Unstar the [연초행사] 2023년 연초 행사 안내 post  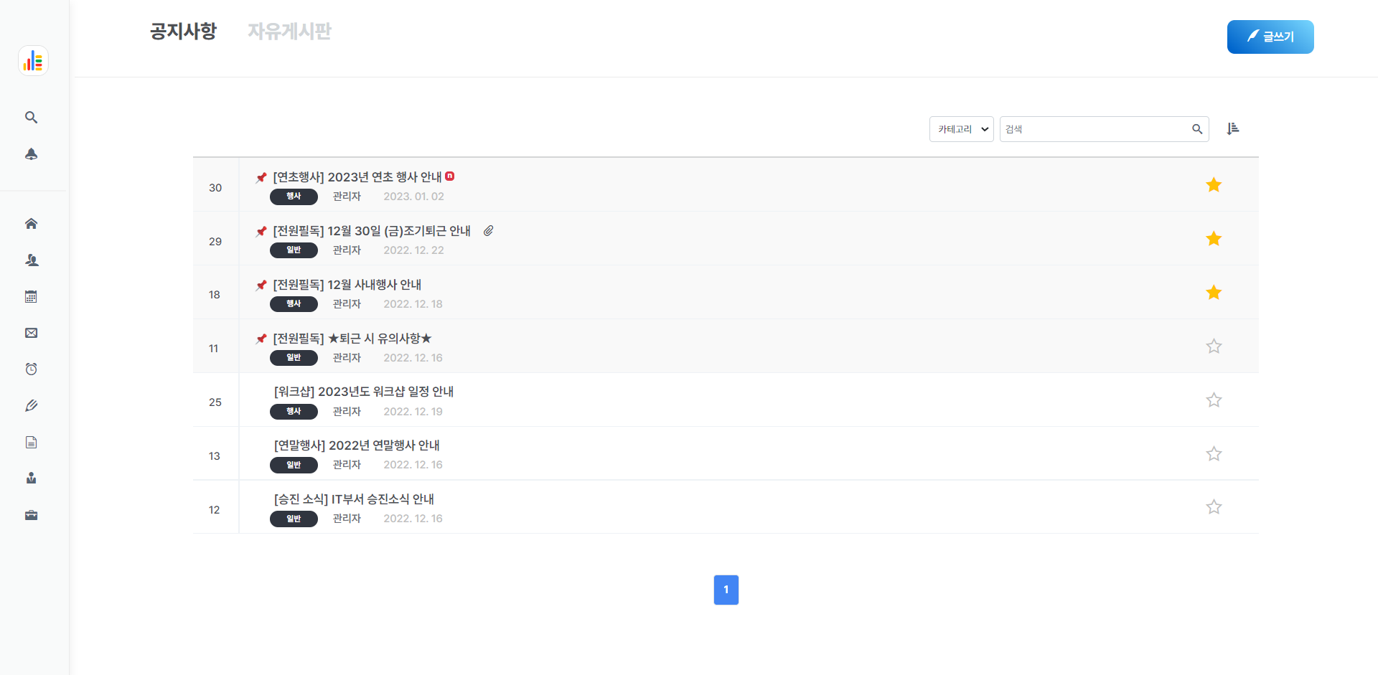coord(1214,184)
